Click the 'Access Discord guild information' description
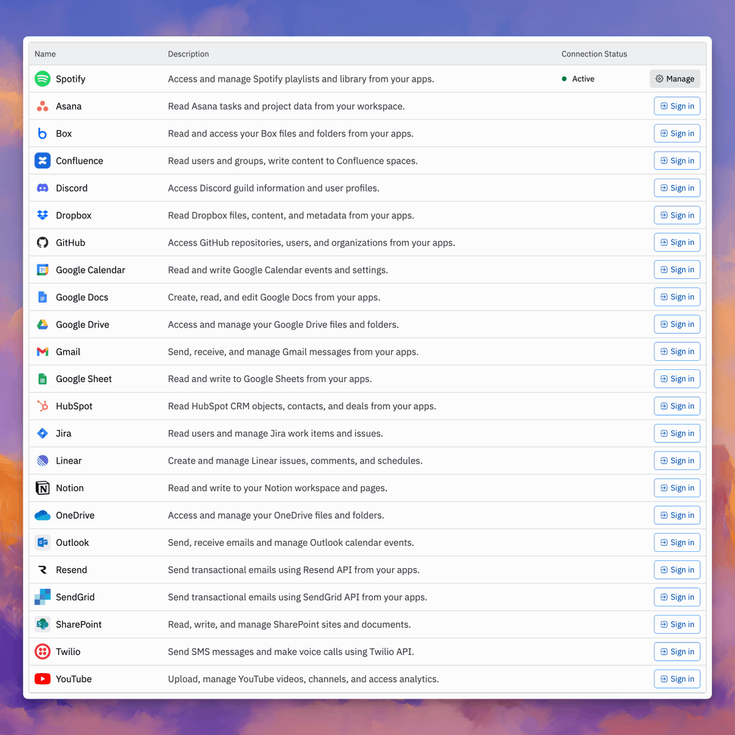 (274, 188)
